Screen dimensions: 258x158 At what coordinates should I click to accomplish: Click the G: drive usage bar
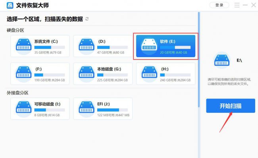(x=112, y=75)
